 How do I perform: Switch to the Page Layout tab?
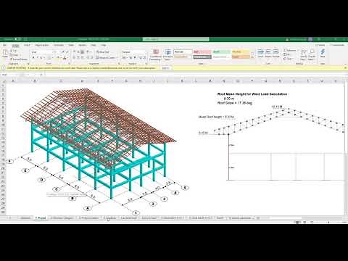tap(42, 45)
